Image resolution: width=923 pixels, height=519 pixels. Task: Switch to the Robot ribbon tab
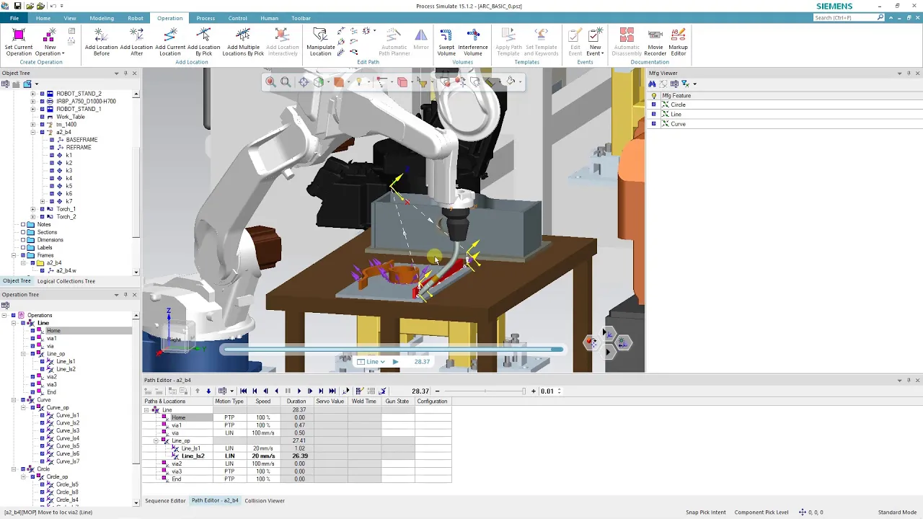[x=136, y=18]
